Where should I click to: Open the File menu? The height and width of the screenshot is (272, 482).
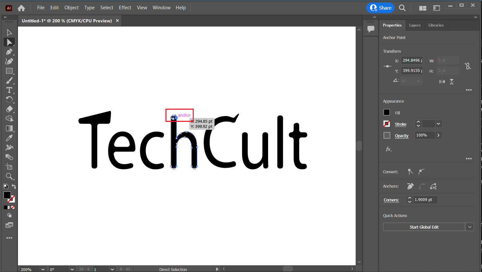pyautogui.click(x=41, y=8)
